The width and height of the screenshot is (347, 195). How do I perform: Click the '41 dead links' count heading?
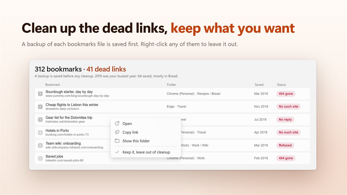[x=106, y=69]
